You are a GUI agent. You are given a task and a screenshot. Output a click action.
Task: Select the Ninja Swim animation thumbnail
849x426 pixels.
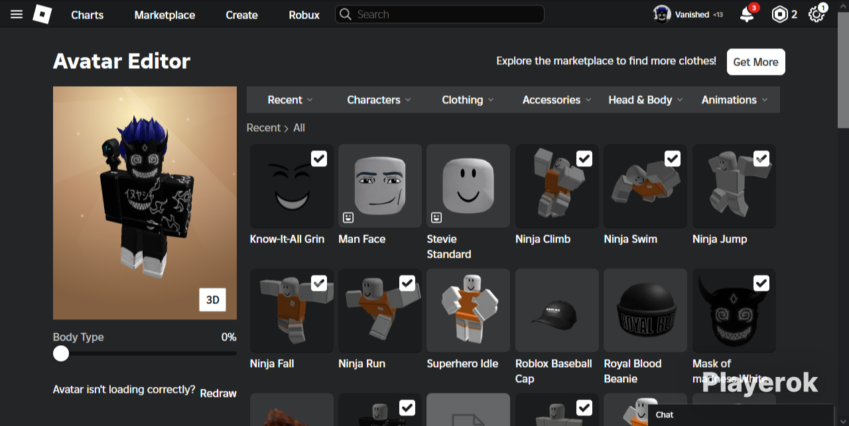(x=645, y=186)
